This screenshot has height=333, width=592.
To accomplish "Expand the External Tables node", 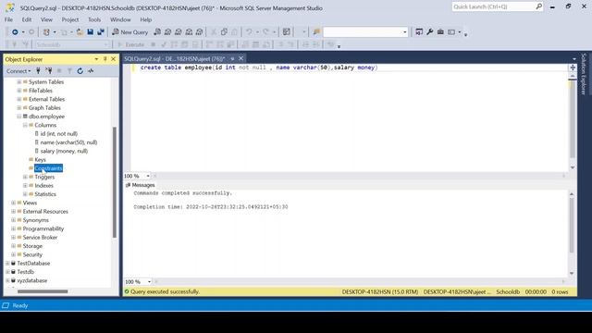I will 19,99.
